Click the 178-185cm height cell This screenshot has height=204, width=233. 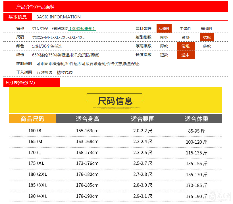tap(87, 185)
